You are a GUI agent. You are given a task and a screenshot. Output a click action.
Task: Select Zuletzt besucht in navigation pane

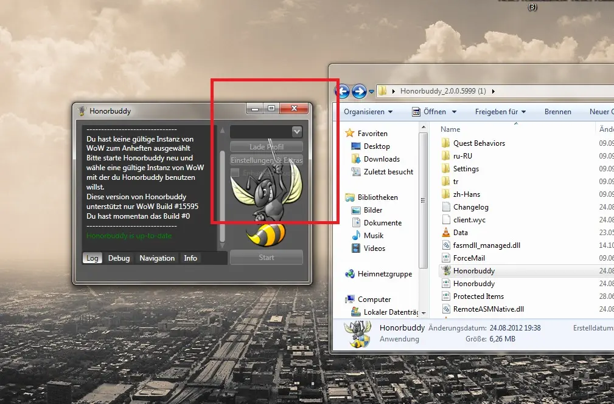382,172
